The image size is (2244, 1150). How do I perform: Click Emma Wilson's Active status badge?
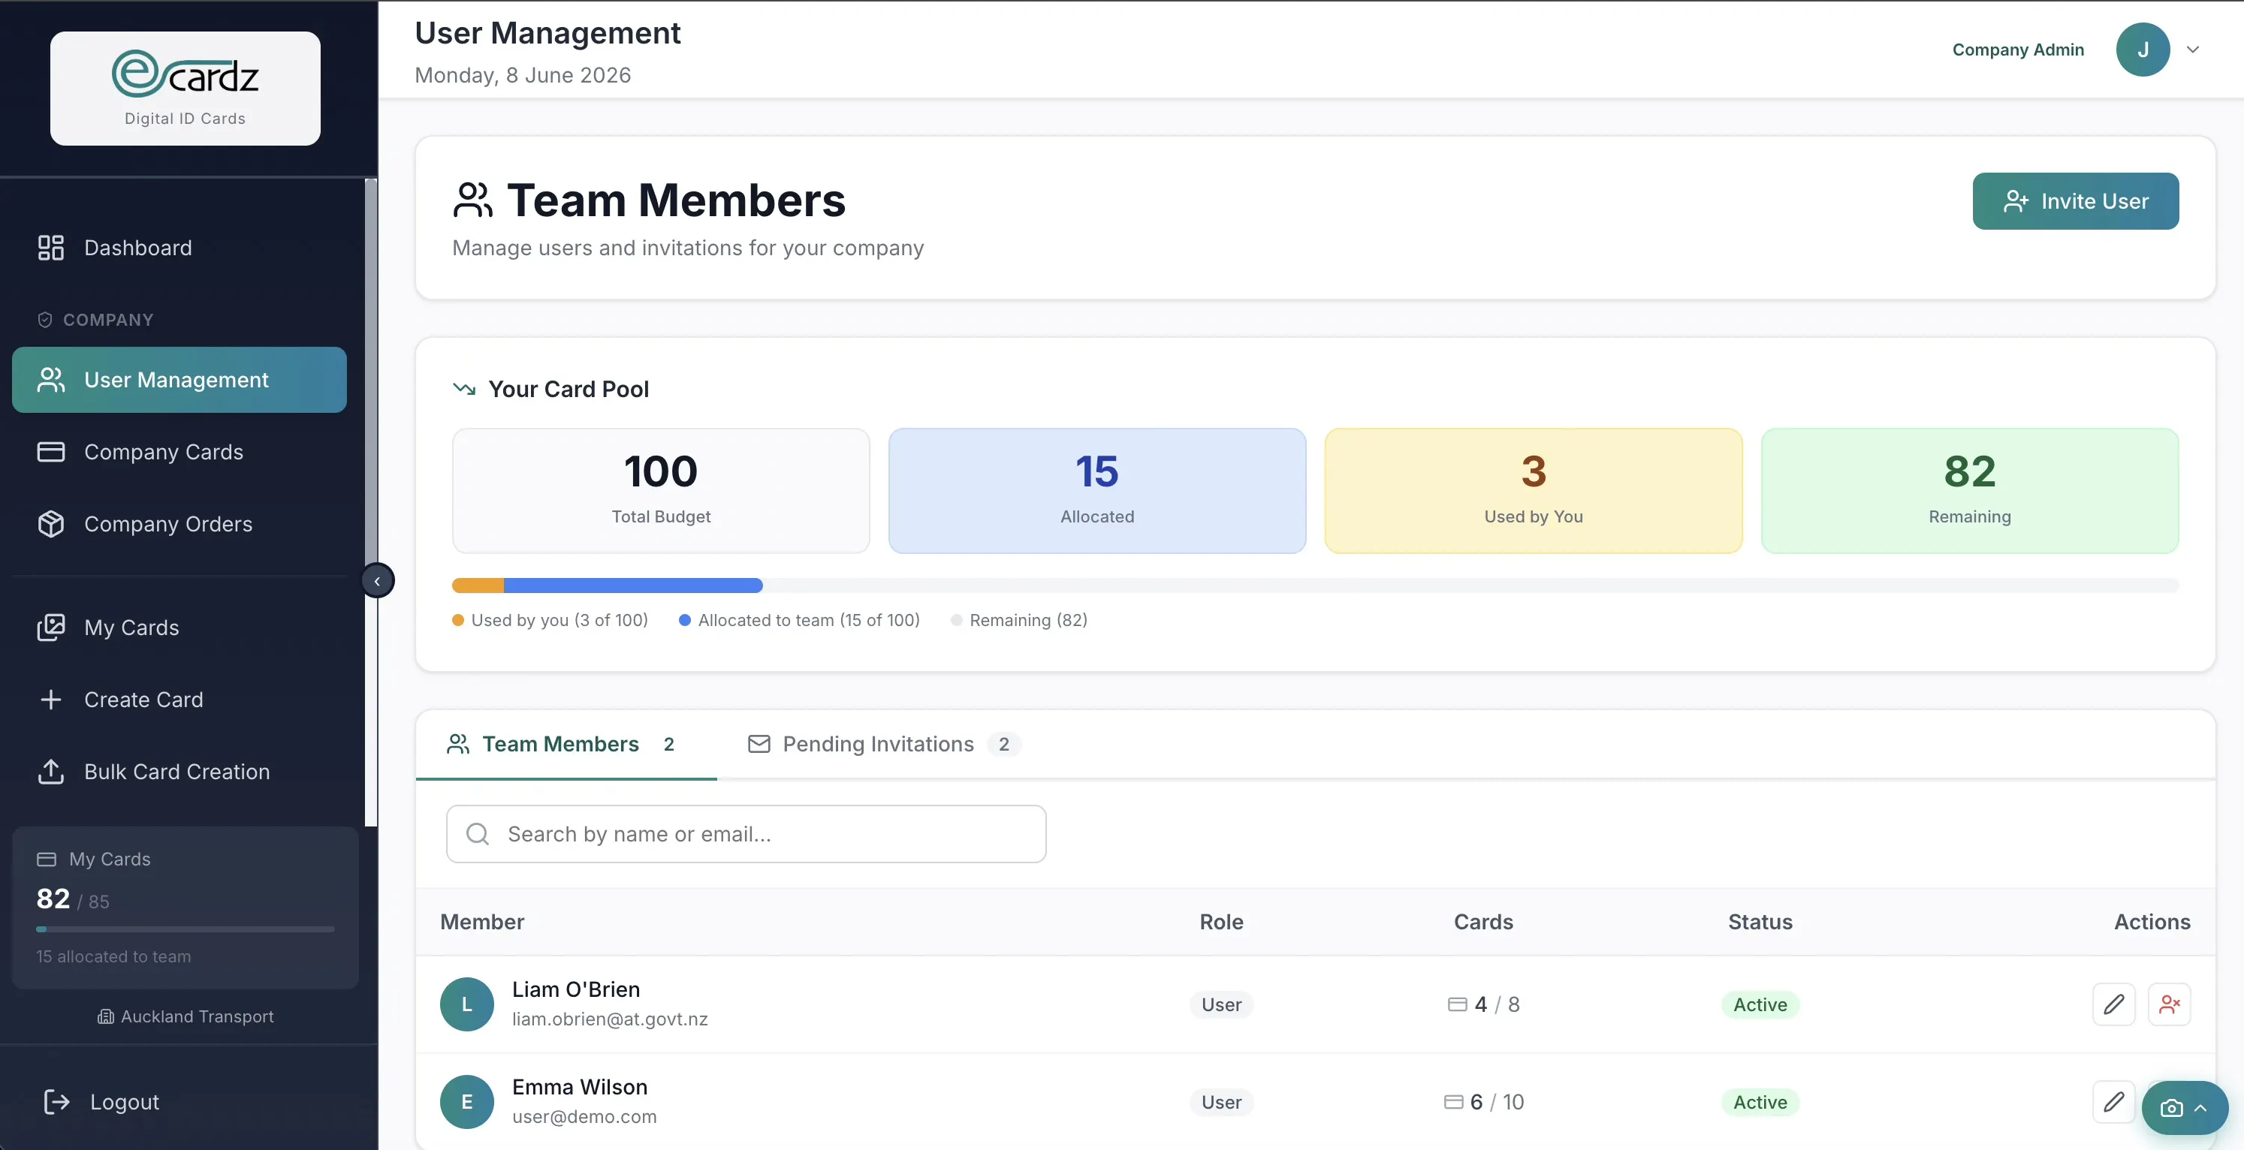point(1760,1102)
